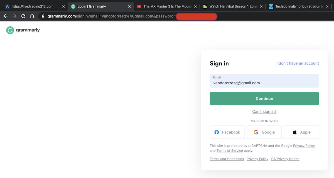334x178 pixels.
Task: Open the browser home page
Action: pyautogui.click(x=32, y=16)
